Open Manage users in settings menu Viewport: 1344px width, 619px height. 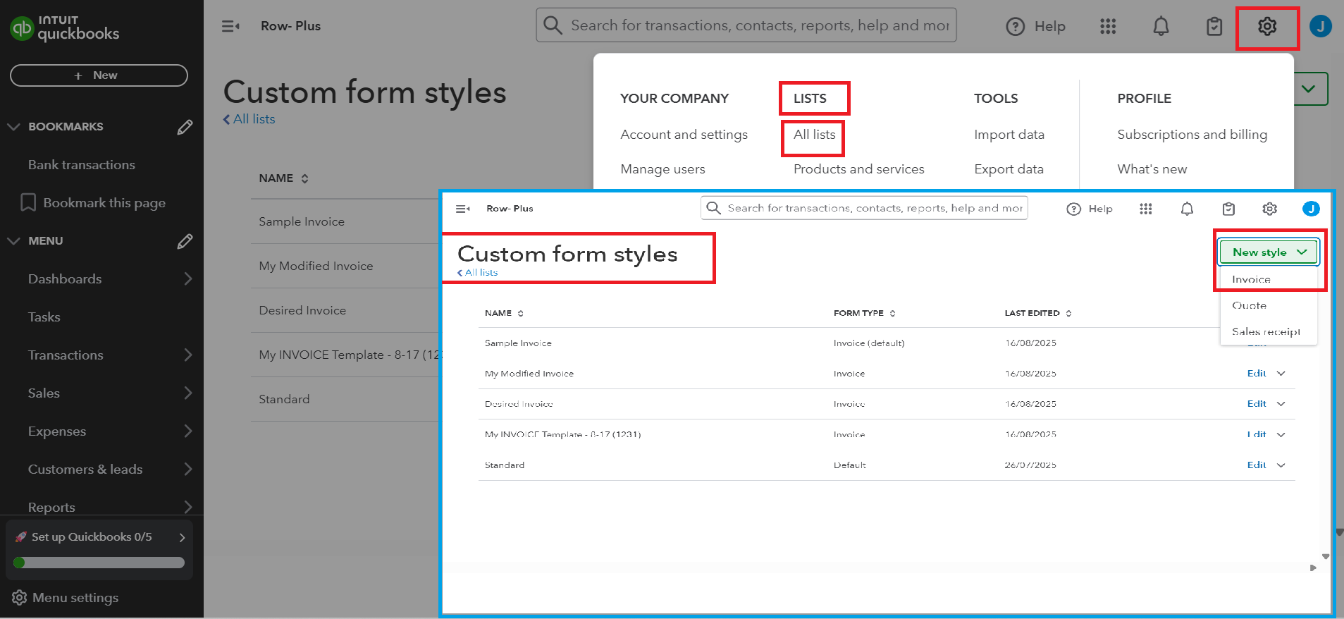click(x=662, y=169)
